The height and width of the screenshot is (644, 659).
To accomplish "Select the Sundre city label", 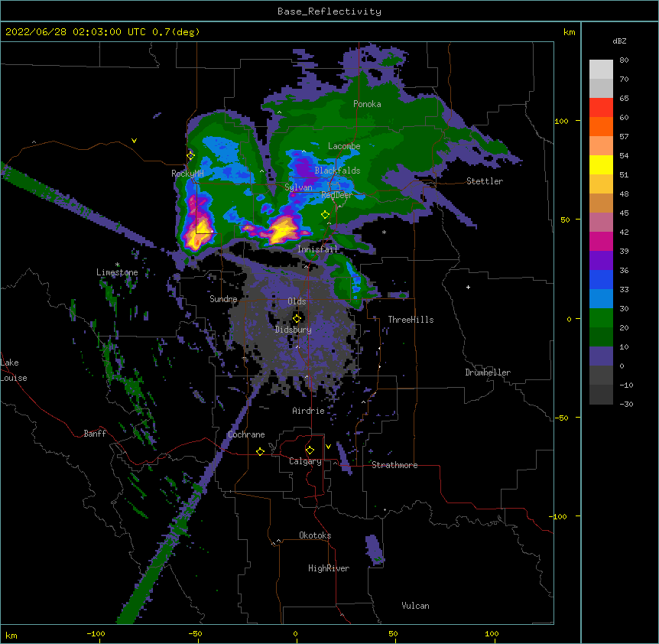I will [x=223, y=299].
